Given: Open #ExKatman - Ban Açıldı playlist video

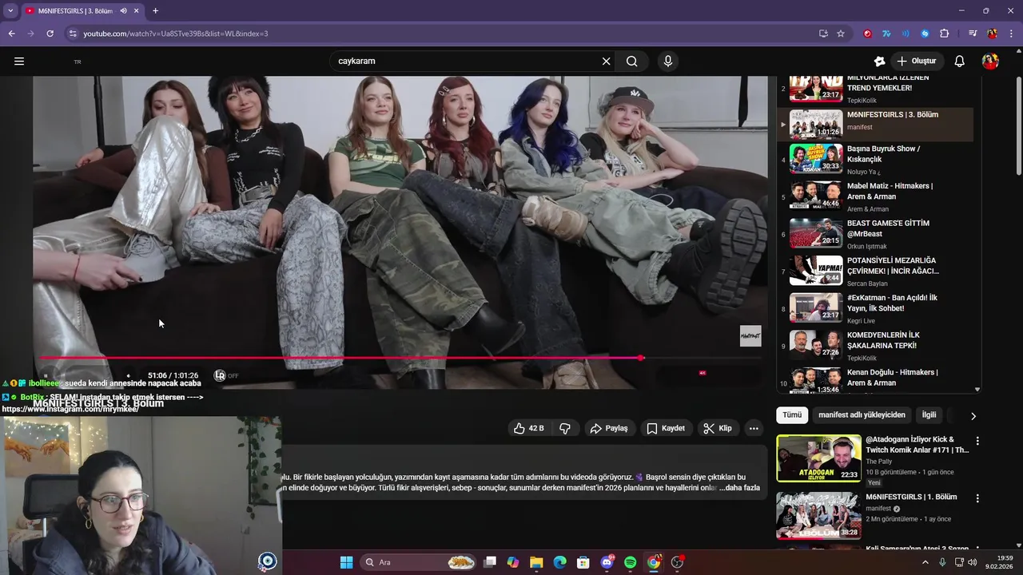Looking at the screenshot, I should pos(875,307).
